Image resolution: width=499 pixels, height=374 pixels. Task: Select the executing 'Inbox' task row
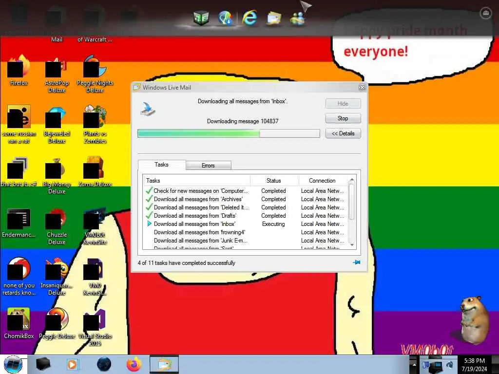click(246, 224)
